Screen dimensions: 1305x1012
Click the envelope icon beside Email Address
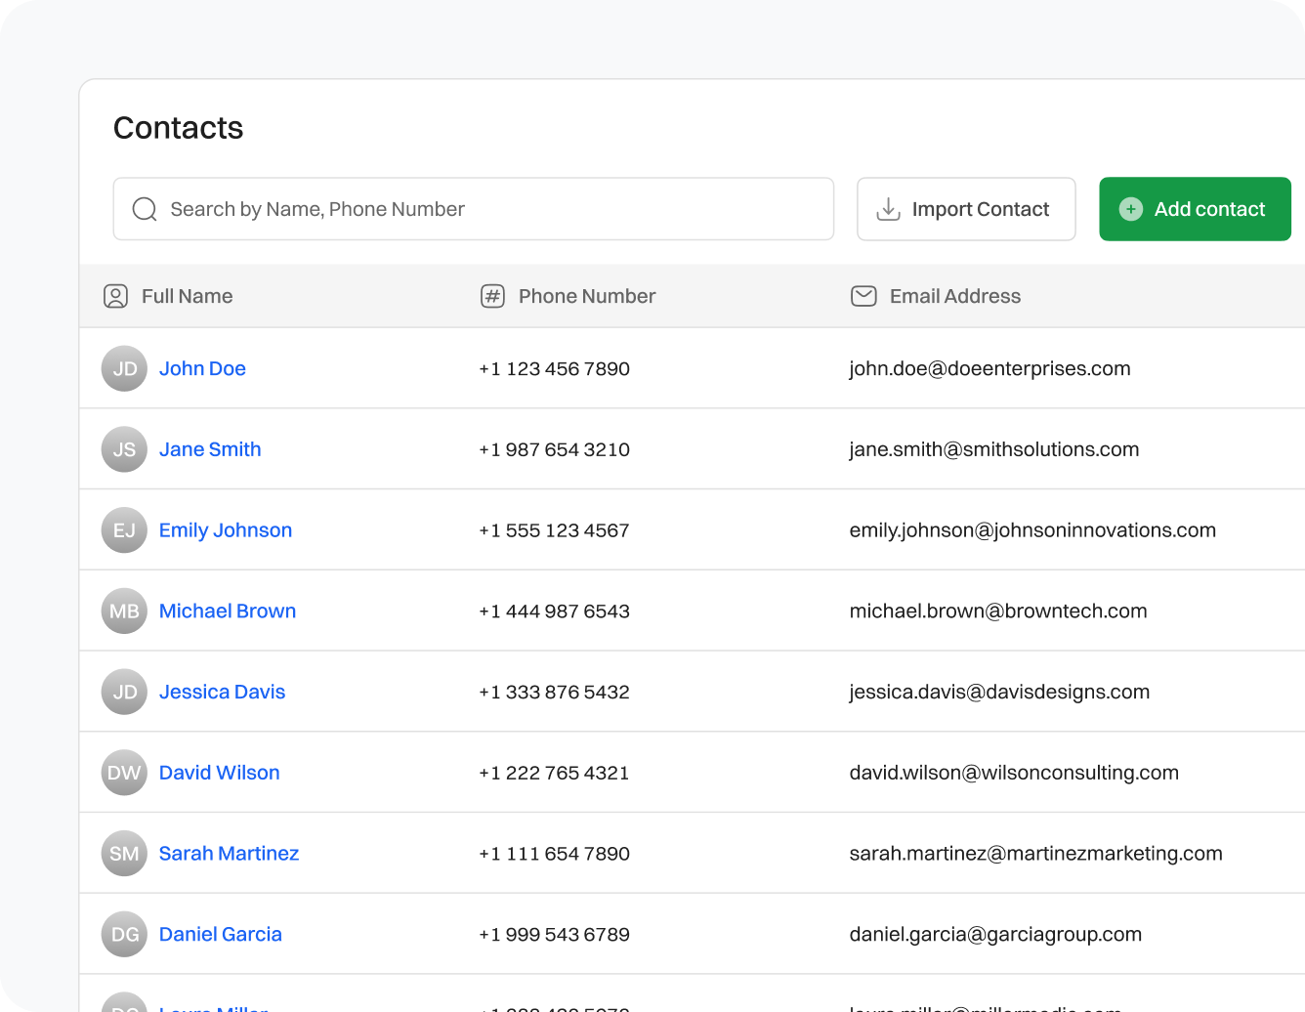click(x=863, y=296)
